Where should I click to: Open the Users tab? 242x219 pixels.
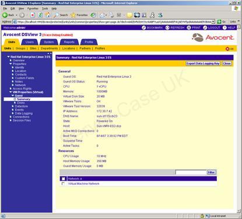[x=30, y=42]
